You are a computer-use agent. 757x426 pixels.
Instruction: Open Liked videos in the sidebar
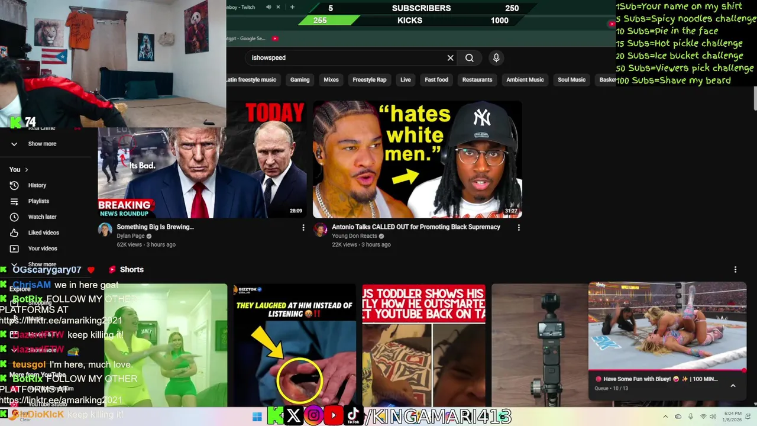click(x=43, y=233)
